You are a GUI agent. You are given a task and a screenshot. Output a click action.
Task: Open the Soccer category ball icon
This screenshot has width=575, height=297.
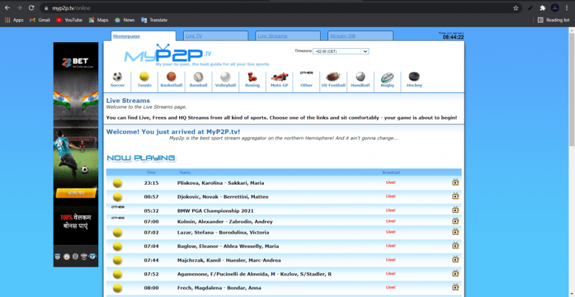pos(117,77)
